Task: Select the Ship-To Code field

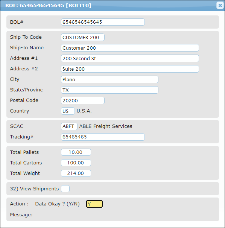Action: [x=83, y=37]
